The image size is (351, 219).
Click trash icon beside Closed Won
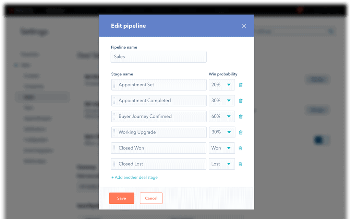241,148
